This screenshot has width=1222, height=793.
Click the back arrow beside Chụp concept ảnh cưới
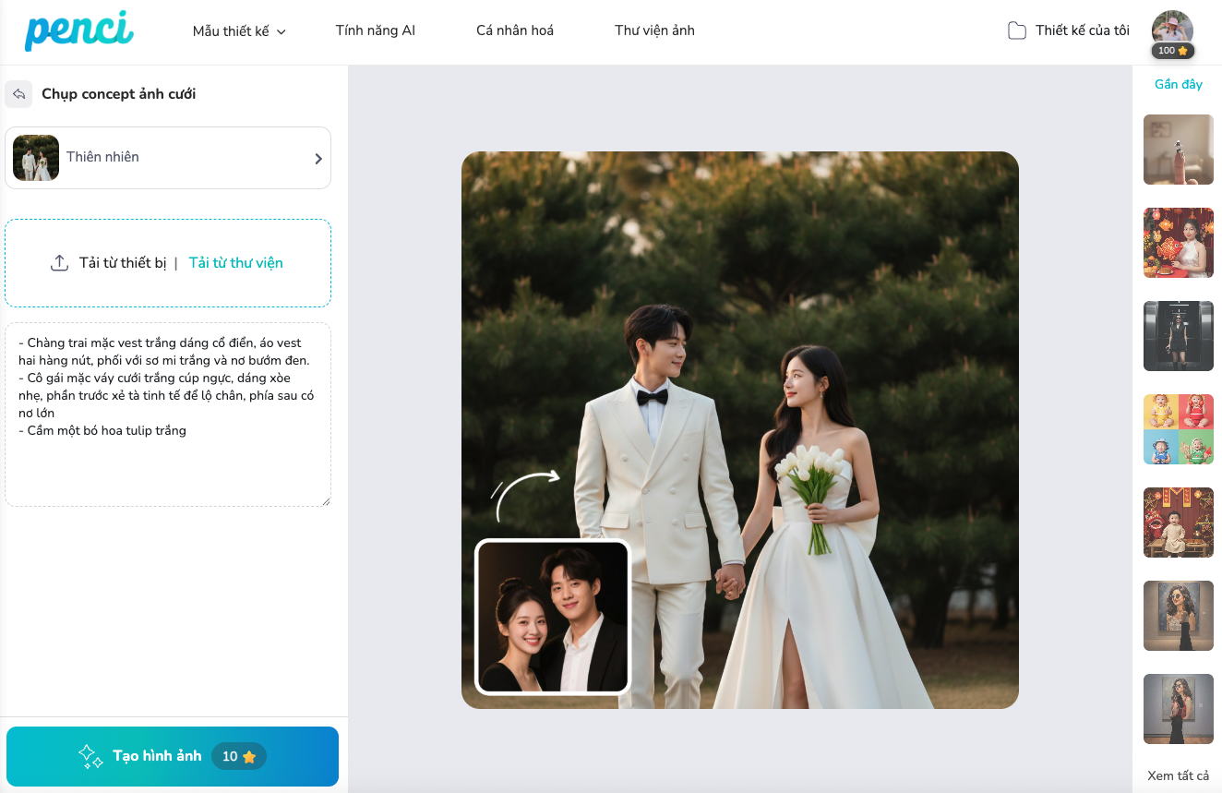(18, 94)
